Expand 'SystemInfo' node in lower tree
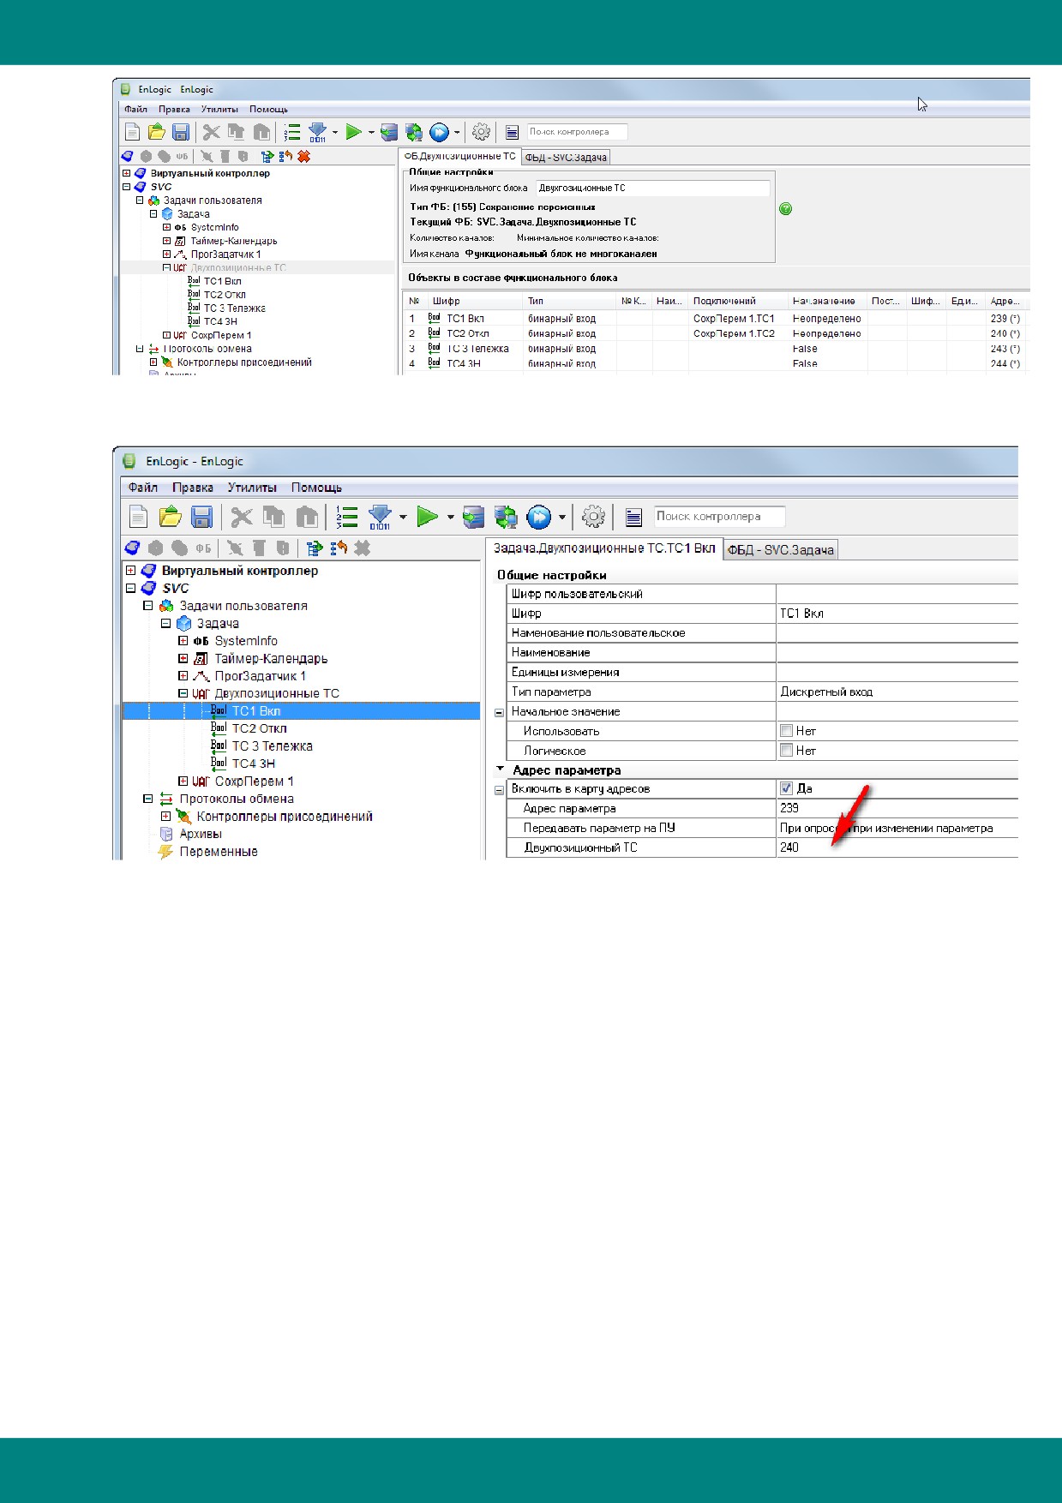Screen dimensions: 1062x1503 pyautogui.click(x=183, y=641)
